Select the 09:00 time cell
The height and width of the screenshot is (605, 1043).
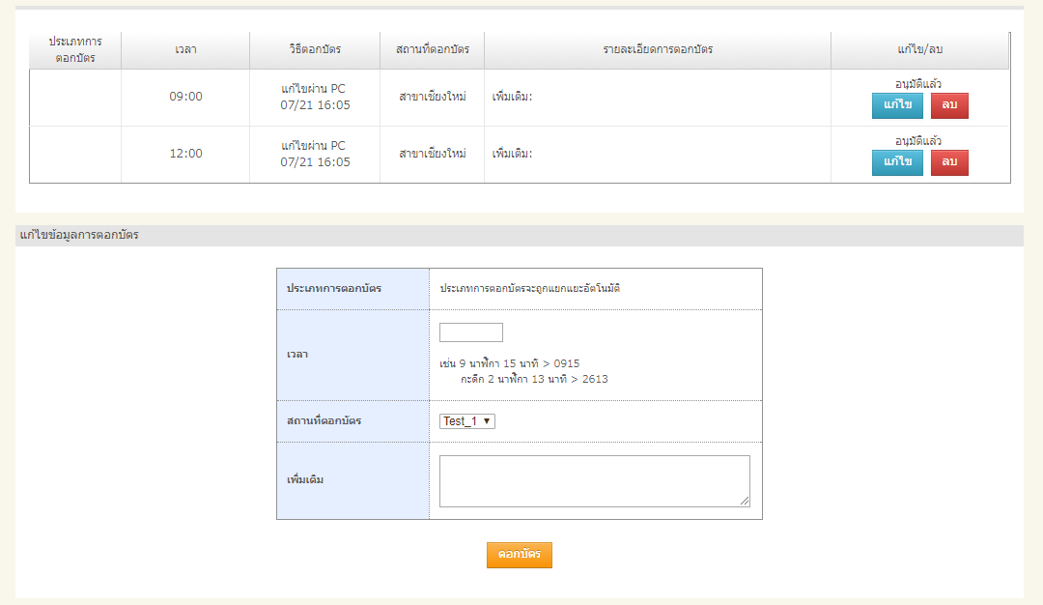coord(185,97)
